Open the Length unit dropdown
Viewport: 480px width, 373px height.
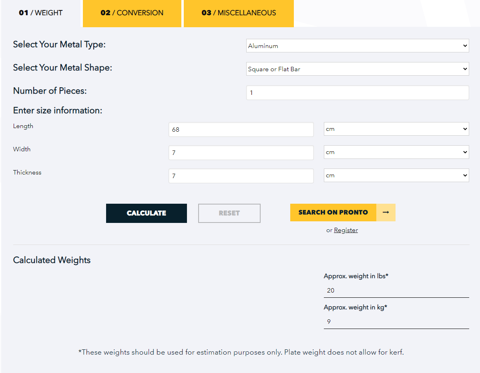point(396,129)
